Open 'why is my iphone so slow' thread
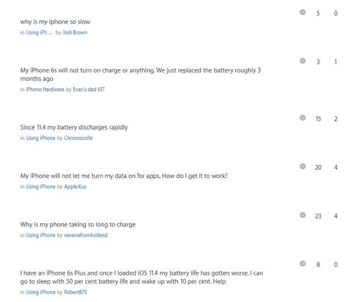Screen dimensions: 352x302 coord(55,22)
